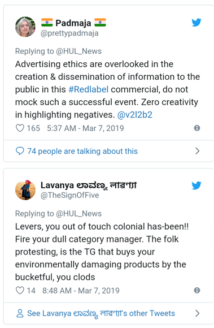214x328 pixels.
Task: Open Padmaja's profile picture
Action: pyautogui.click(x=25, y=27)
